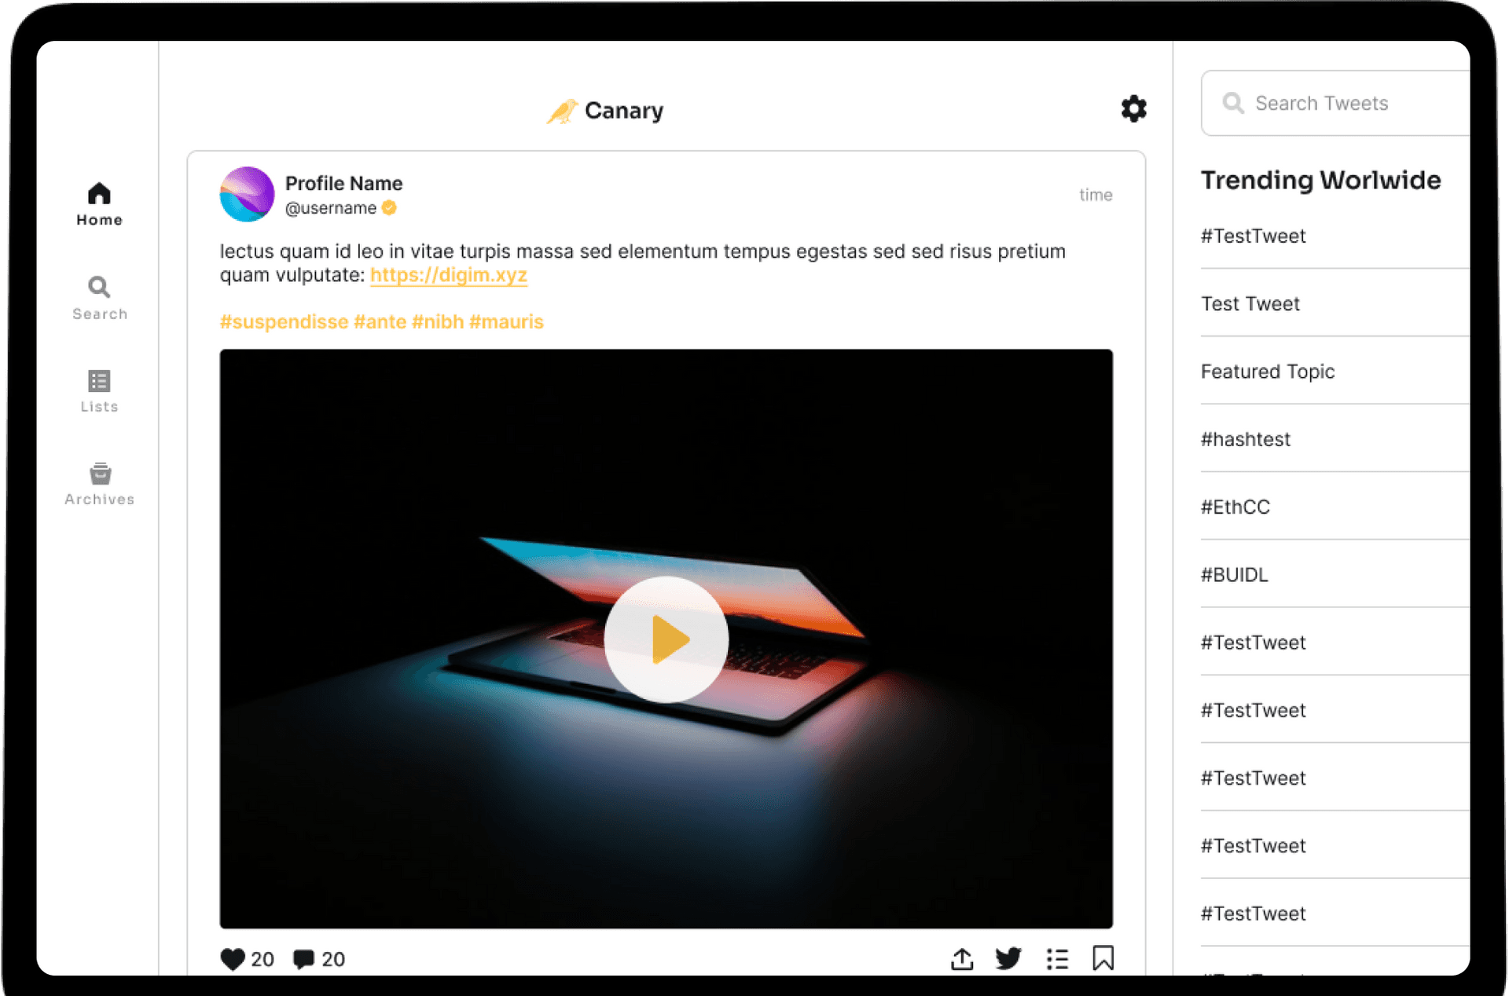This screenshot has width=1509, height=996.
Task: Open Lists from the left sidebar
Action: (99, 390)
